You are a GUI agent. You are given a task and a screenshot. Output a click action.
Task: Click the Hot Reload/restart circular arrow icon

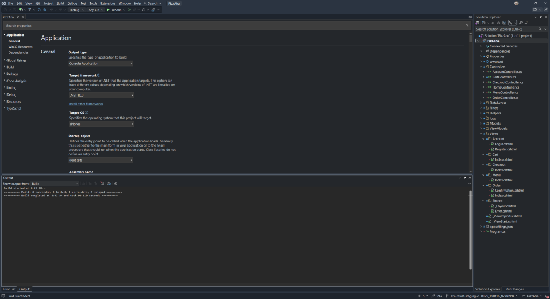coord(143,10)
